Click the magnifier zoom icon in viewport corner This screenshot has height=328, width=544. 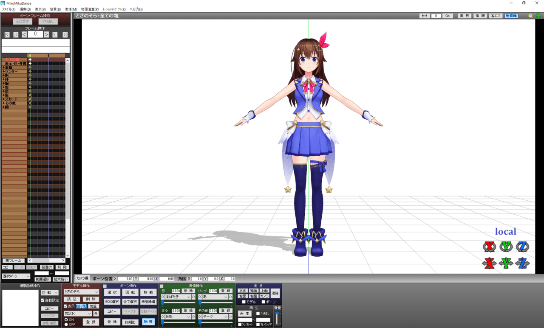tap(530, 16)
